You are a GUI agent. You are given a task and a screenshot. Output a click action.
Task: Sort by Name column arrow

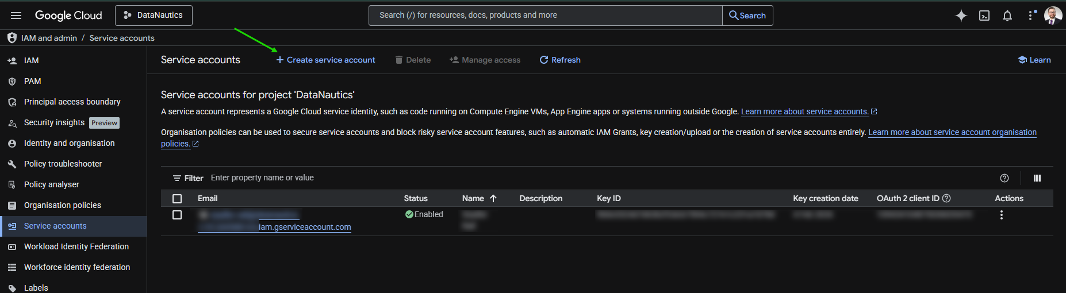[x=493, y=198]
